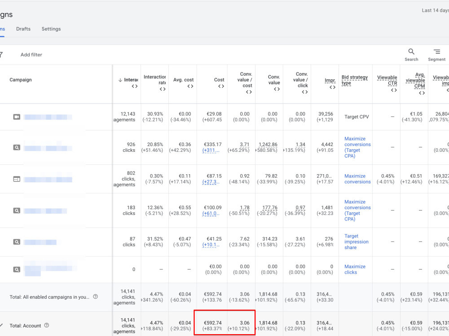Click the 177.76 conversion value cell
449x336 pixels.
(270, 208)
